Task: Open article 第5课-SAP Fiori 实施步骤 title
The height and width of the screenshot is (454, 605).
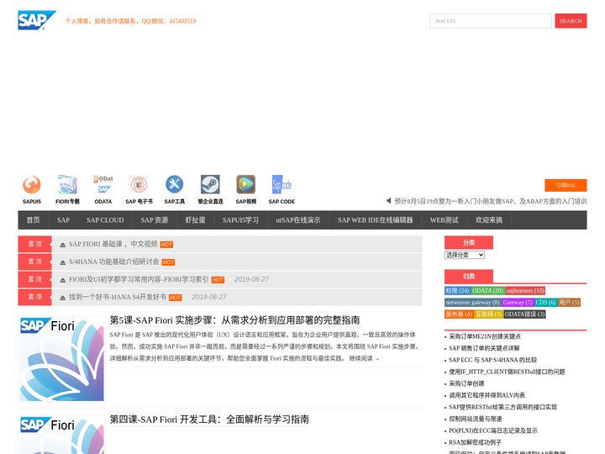Action: pyautogui.click(x=234, y=320)
